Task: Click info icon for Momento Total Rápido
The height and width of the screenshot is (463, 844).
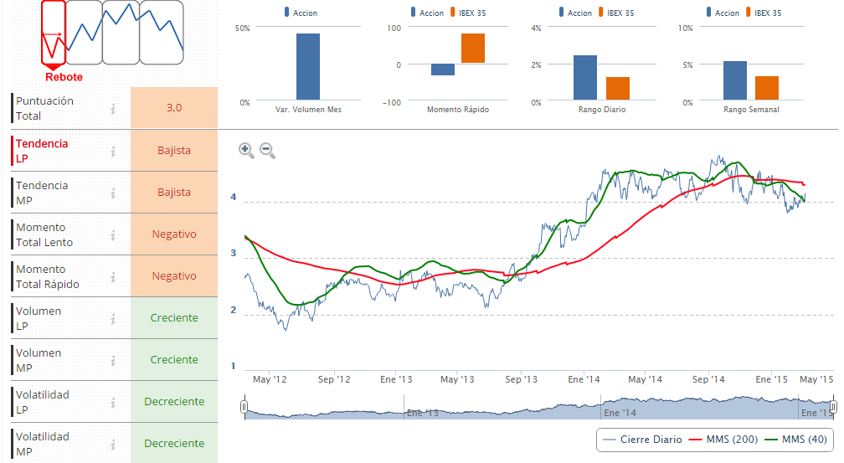Action: tap(112, 276)
